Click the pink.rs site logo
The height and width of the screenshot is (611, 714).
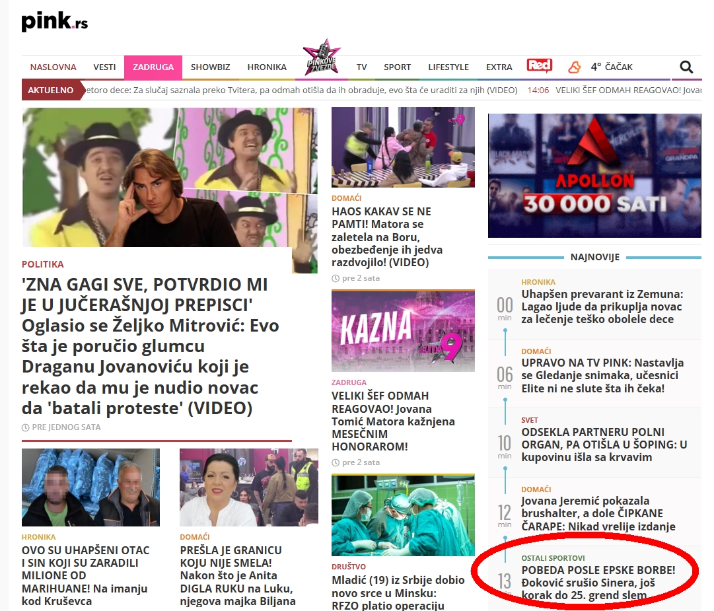click(x=54, y=22)
